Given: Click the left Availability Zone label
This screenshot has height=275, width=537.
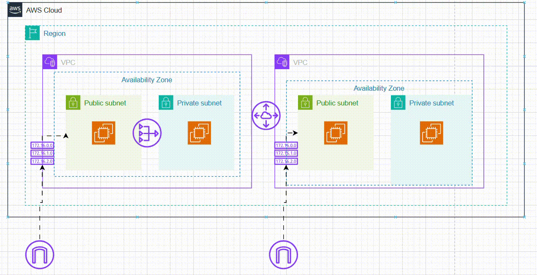Looking at the screenshot, I should click(146, 80).
